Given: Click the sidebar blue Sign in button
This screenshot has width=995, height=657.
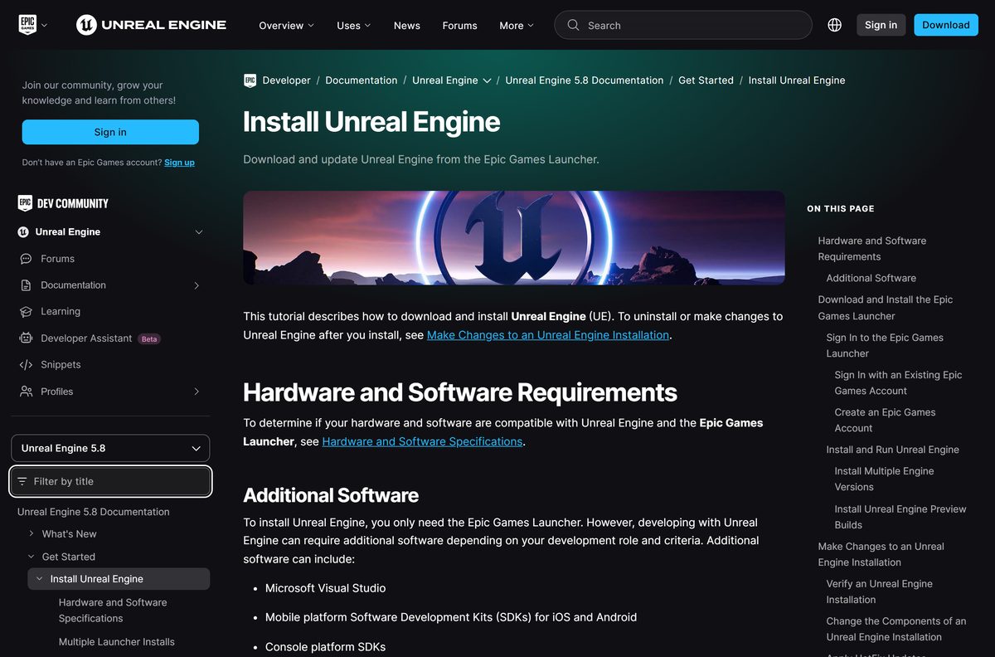Looking at the screenshot, I should (x=110, y=132).
